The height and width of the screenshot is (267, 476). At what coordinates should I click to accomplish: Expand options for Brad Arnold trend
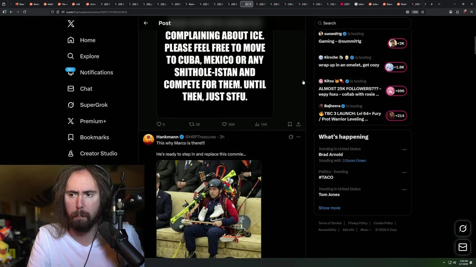404,150
